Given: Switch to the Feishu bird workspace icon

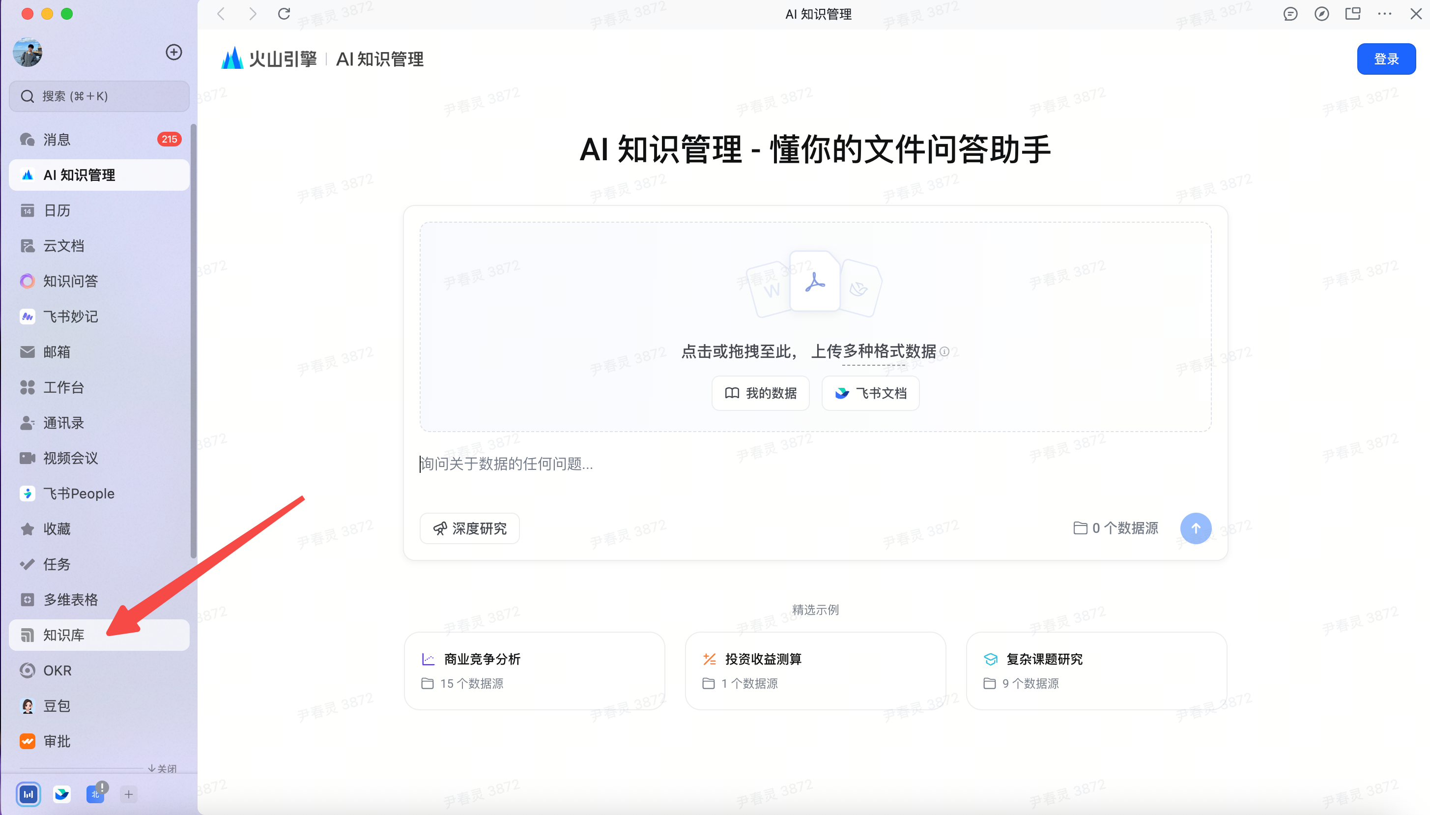Looking at the screenshot, I should pyautogui.click(x=61, y=794).
